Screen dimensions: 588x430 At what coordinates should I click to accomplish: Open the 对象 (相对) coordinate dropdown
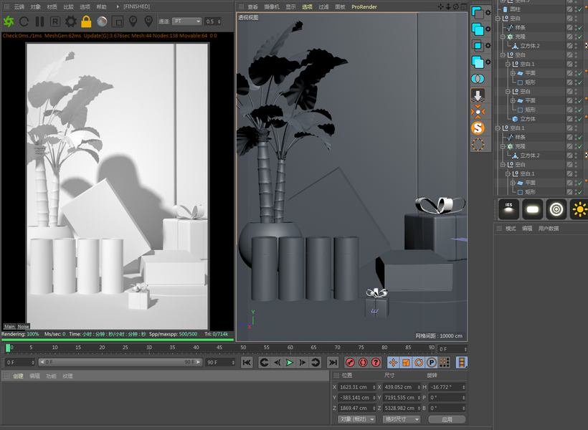pyautogui.click(x=356, y=419)
